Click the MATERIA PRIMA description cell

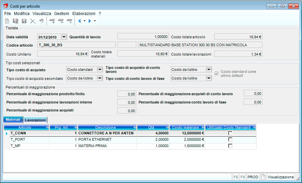pyautogui.click(x=107, y=146)
